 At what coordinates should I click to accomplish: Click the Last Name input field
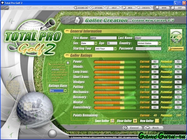click(x=148, y=38)
